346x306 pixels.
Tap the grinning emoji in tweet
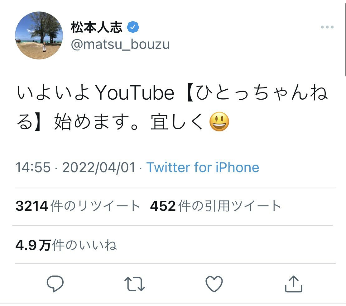219,122
